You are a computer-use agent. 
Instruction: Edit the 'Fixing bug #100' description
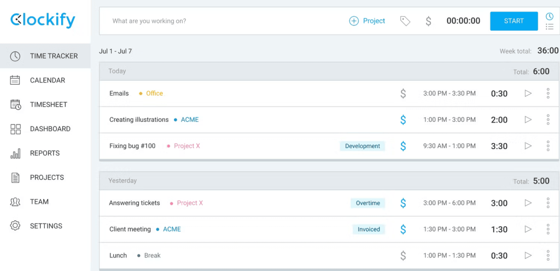[132, 146]
